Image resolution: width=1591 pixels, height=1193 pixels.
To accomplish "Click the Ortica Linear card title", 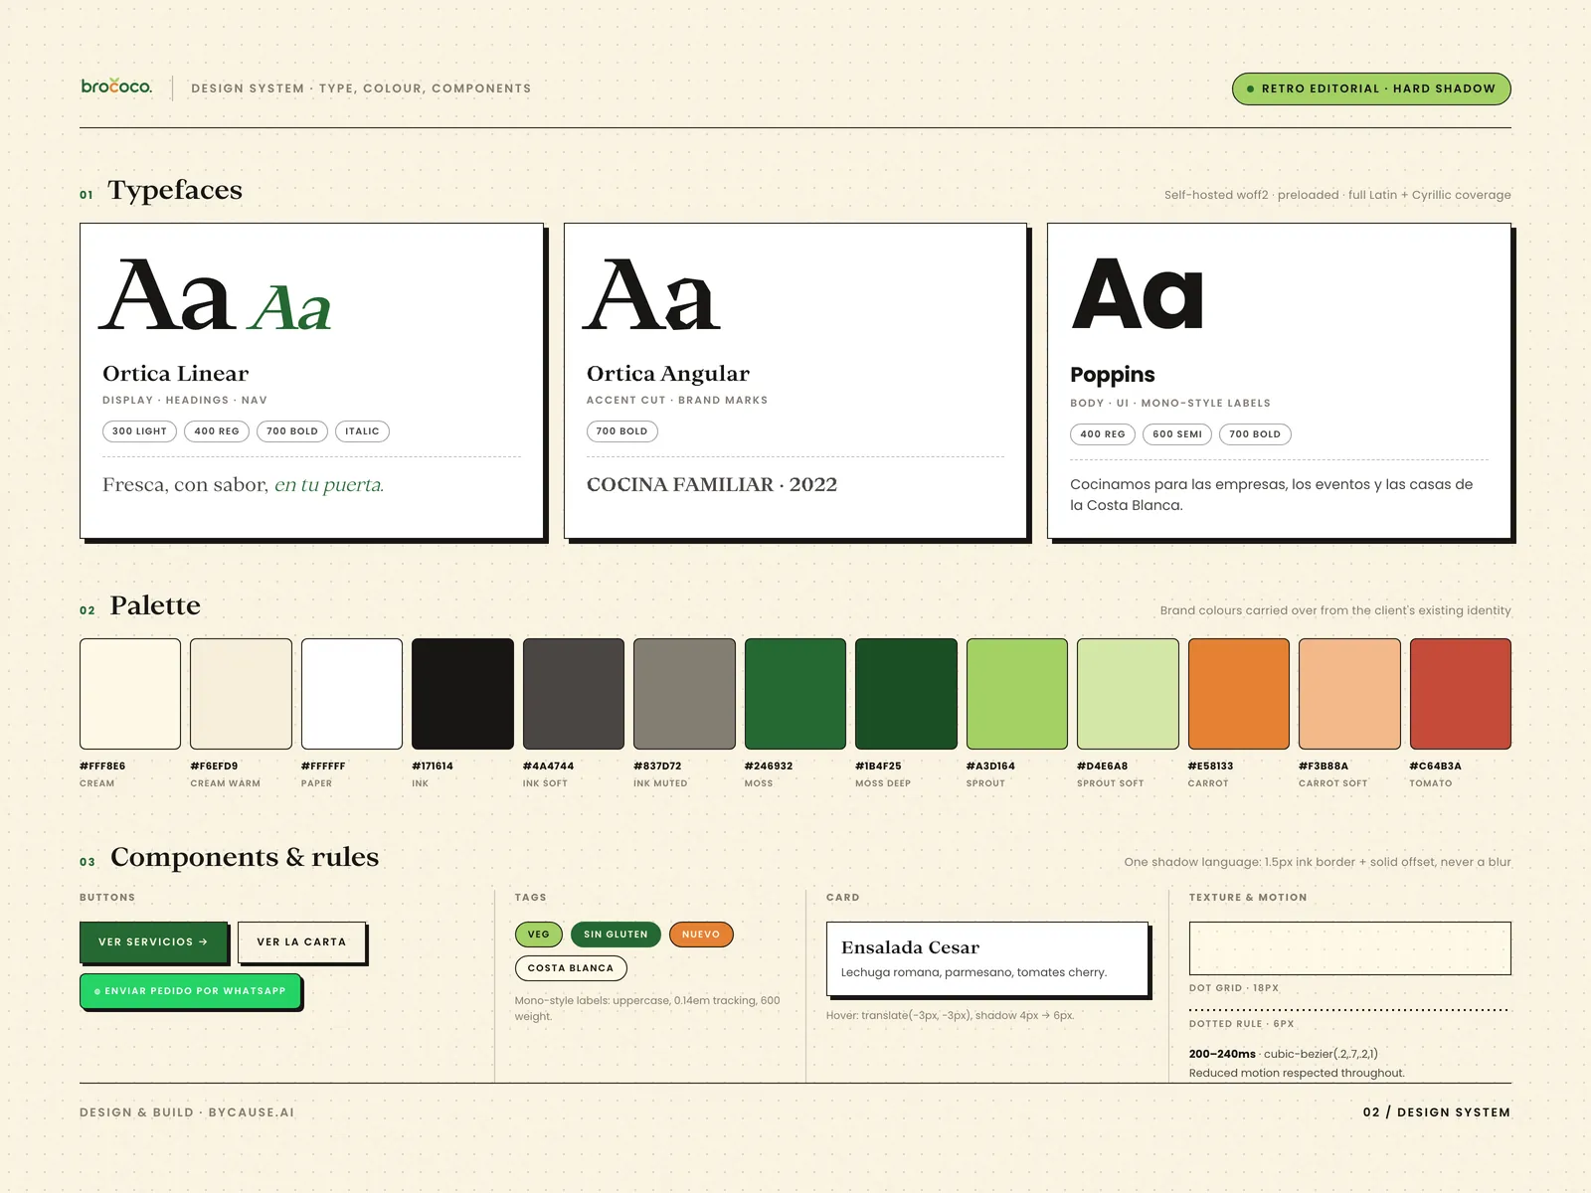I will (x=176, y=374).
